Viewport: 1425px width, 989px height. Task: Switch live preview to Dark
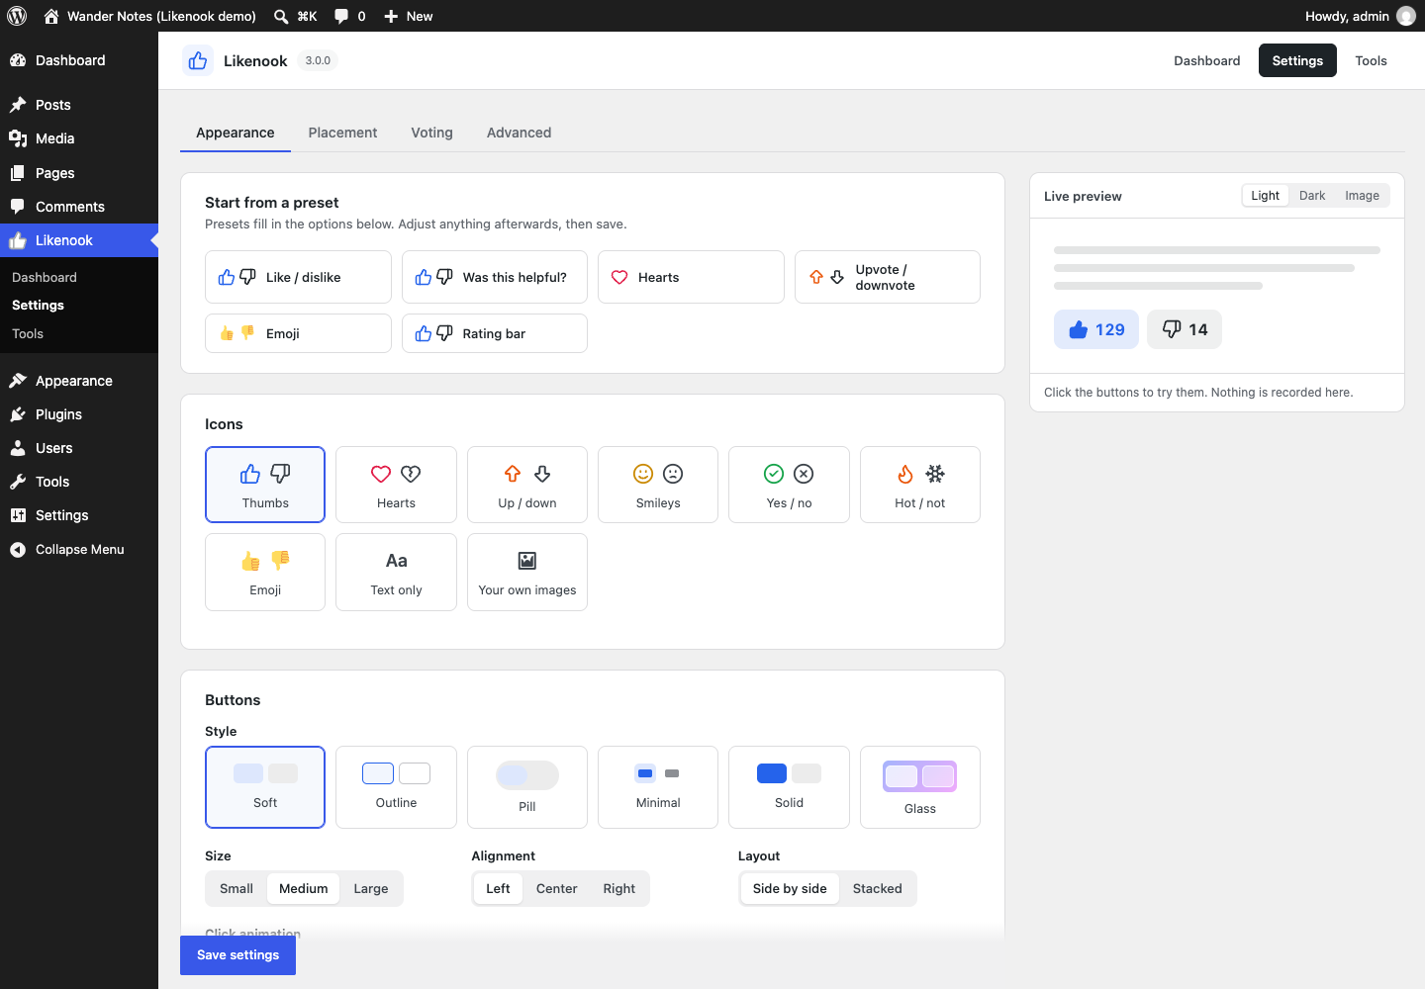tap(1312, 196)
